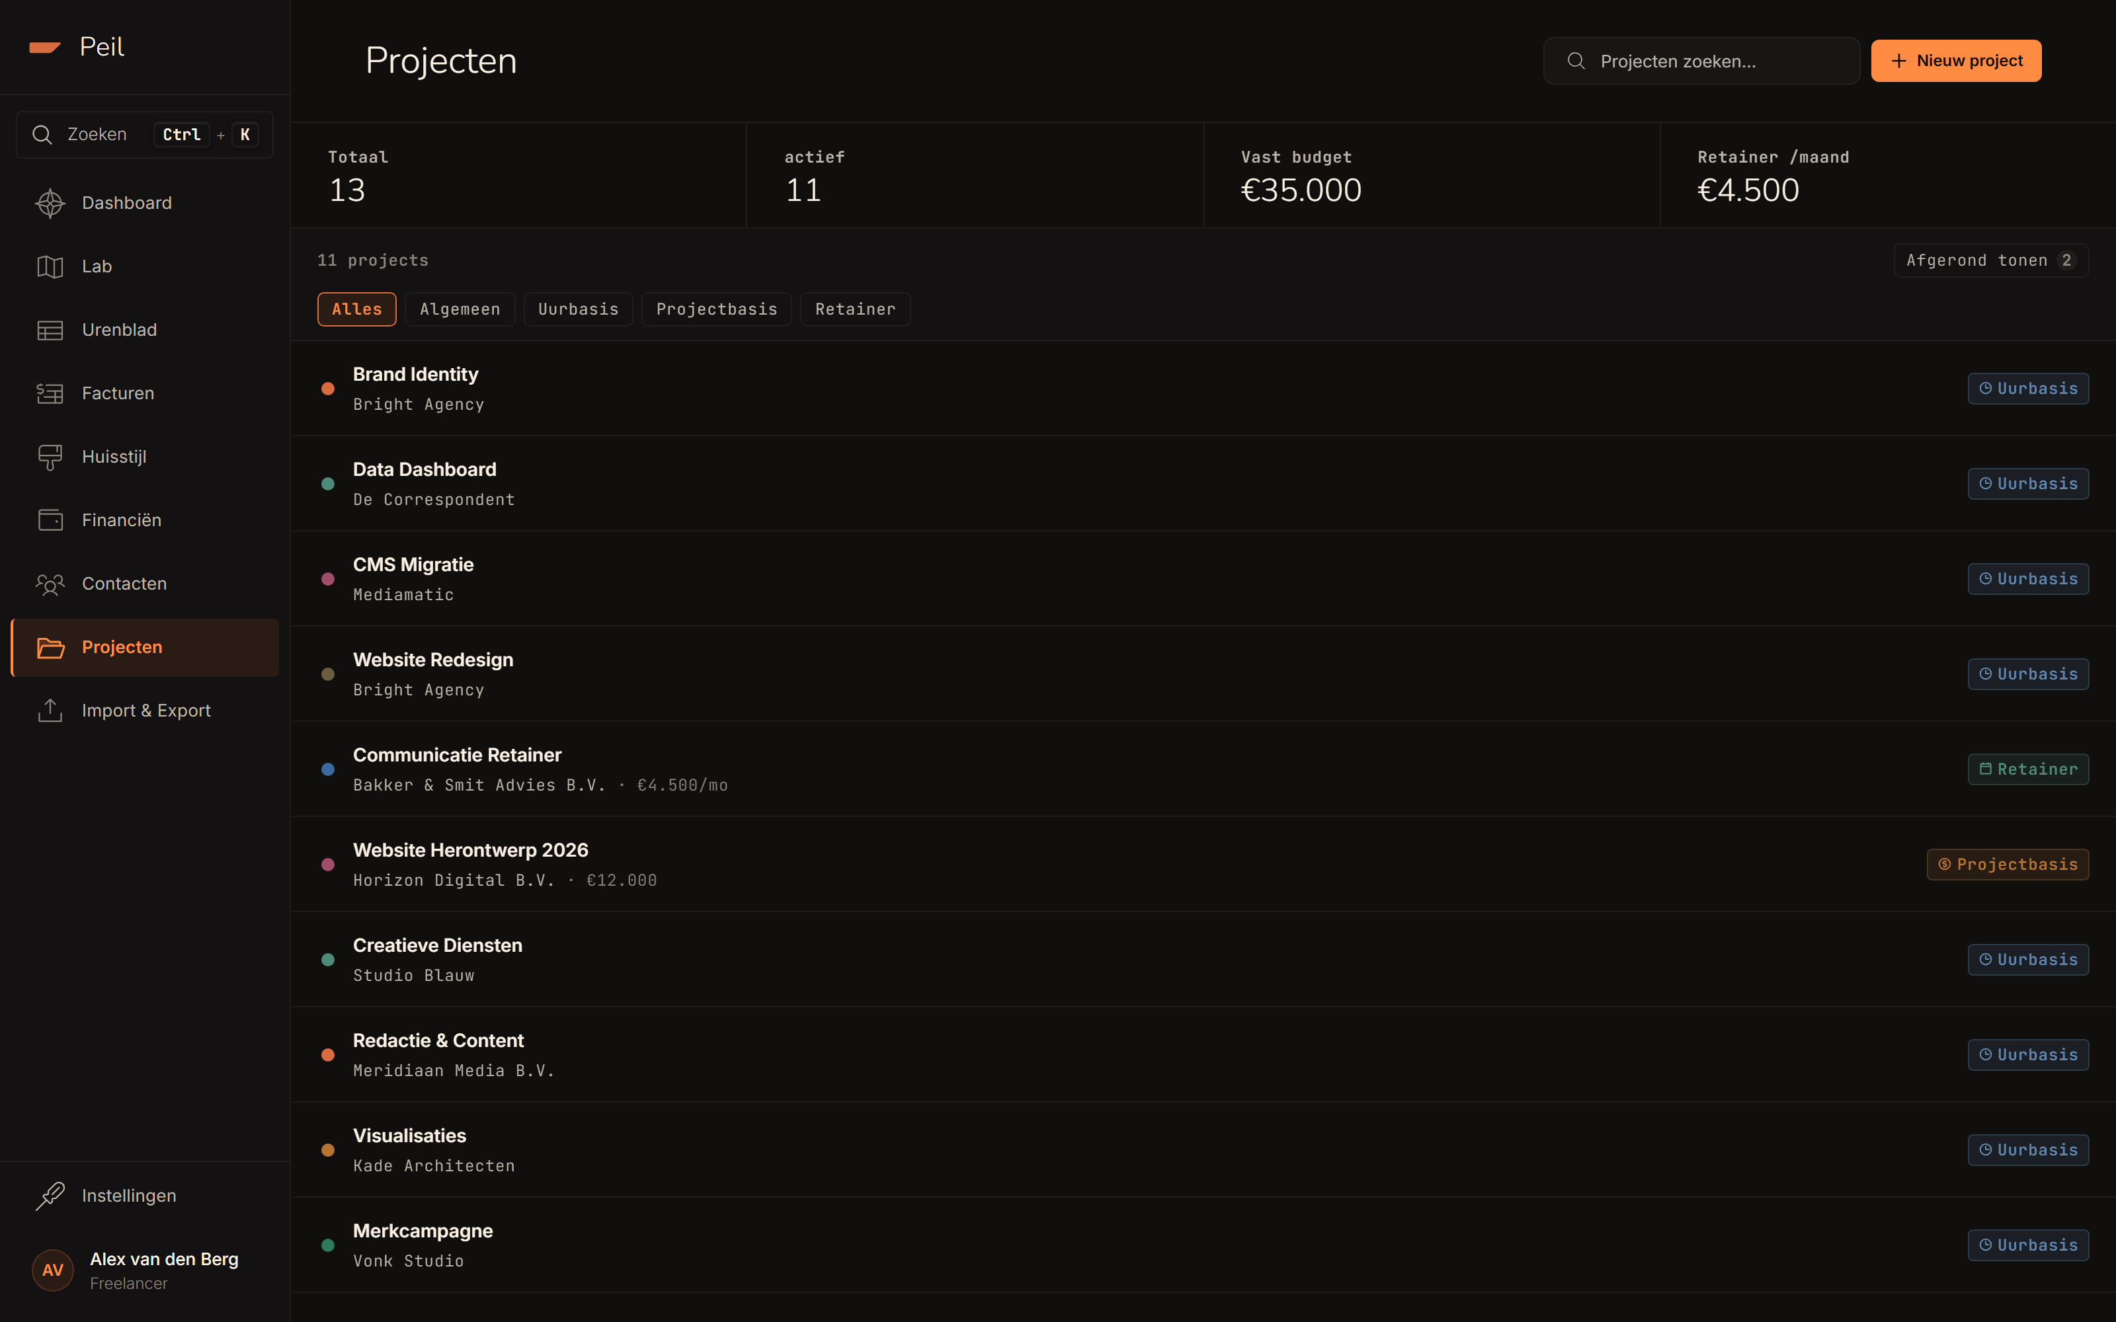Click the Studio Blauw client name

(413, 976)
